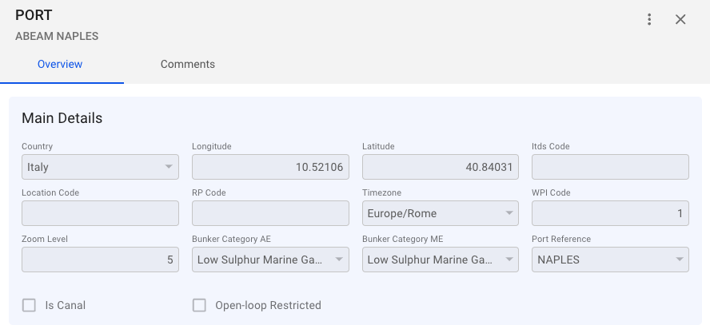Enable the Open-loop Restricted checkbox
710x329 pixels.
tap(200, 305)
